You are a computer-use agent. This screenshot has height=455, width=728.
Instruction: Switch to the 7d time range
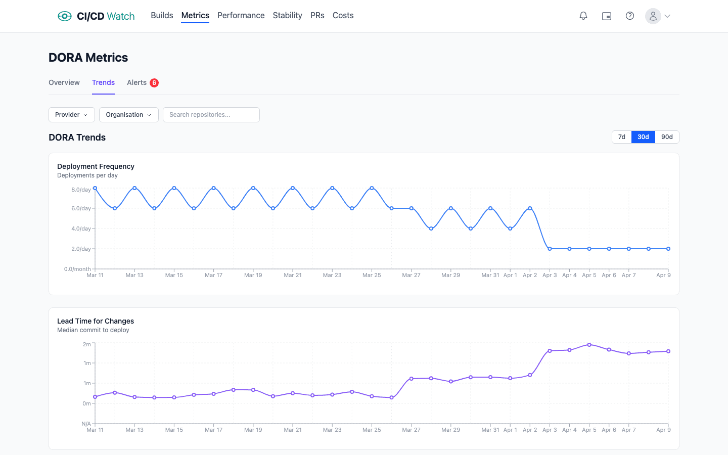[621, 136]
